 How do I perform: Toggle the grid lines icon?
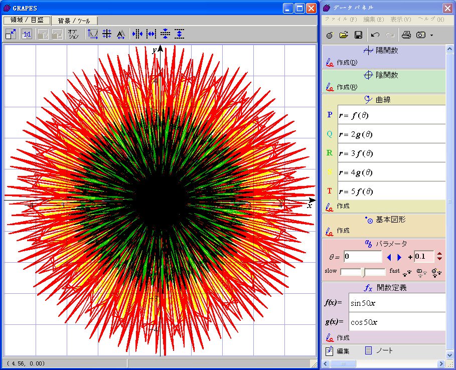click(x=107, y=34)
